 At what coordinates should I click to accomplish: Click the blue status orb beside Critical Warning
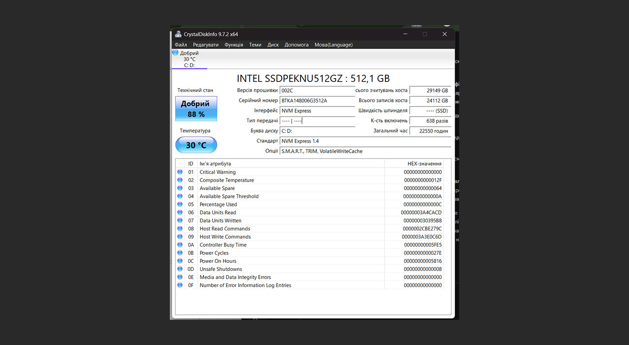coord(180,172)
